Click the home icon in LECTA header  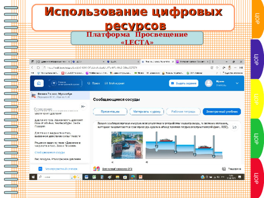39,83
